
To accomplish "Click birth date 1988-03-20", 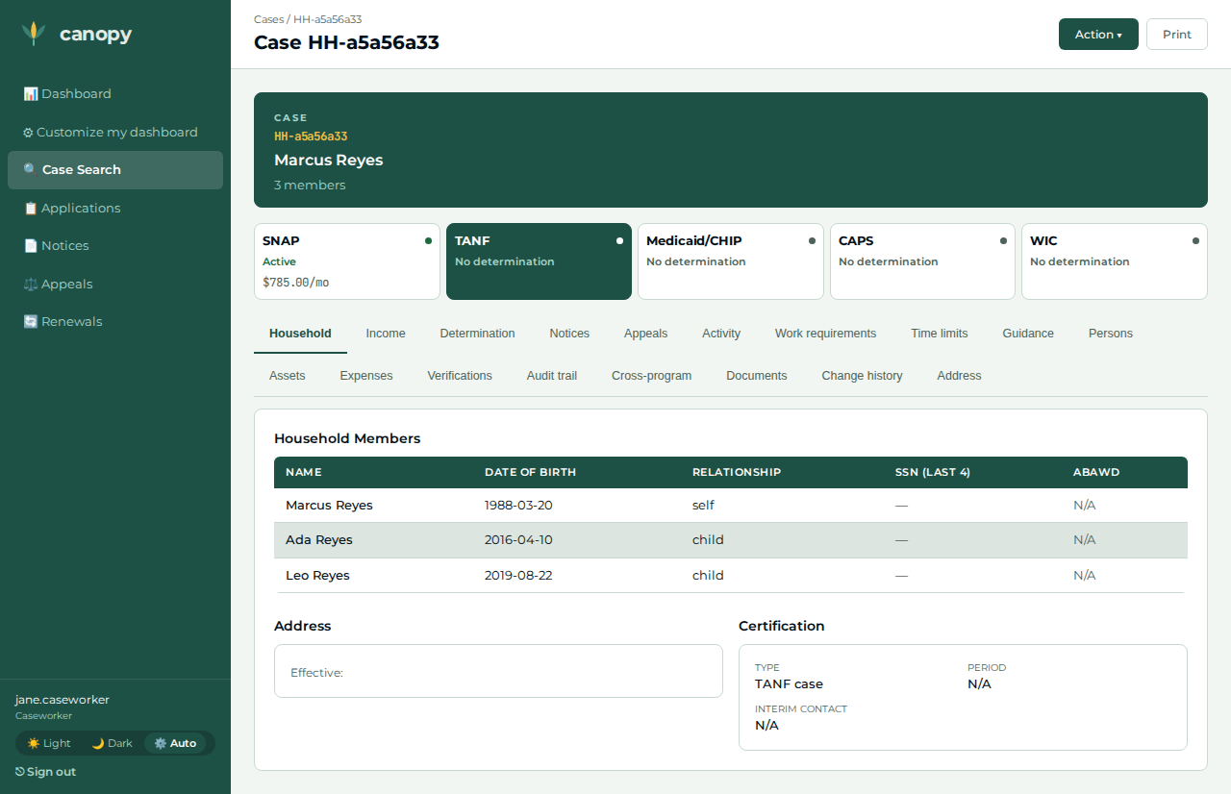I will 518,506.
